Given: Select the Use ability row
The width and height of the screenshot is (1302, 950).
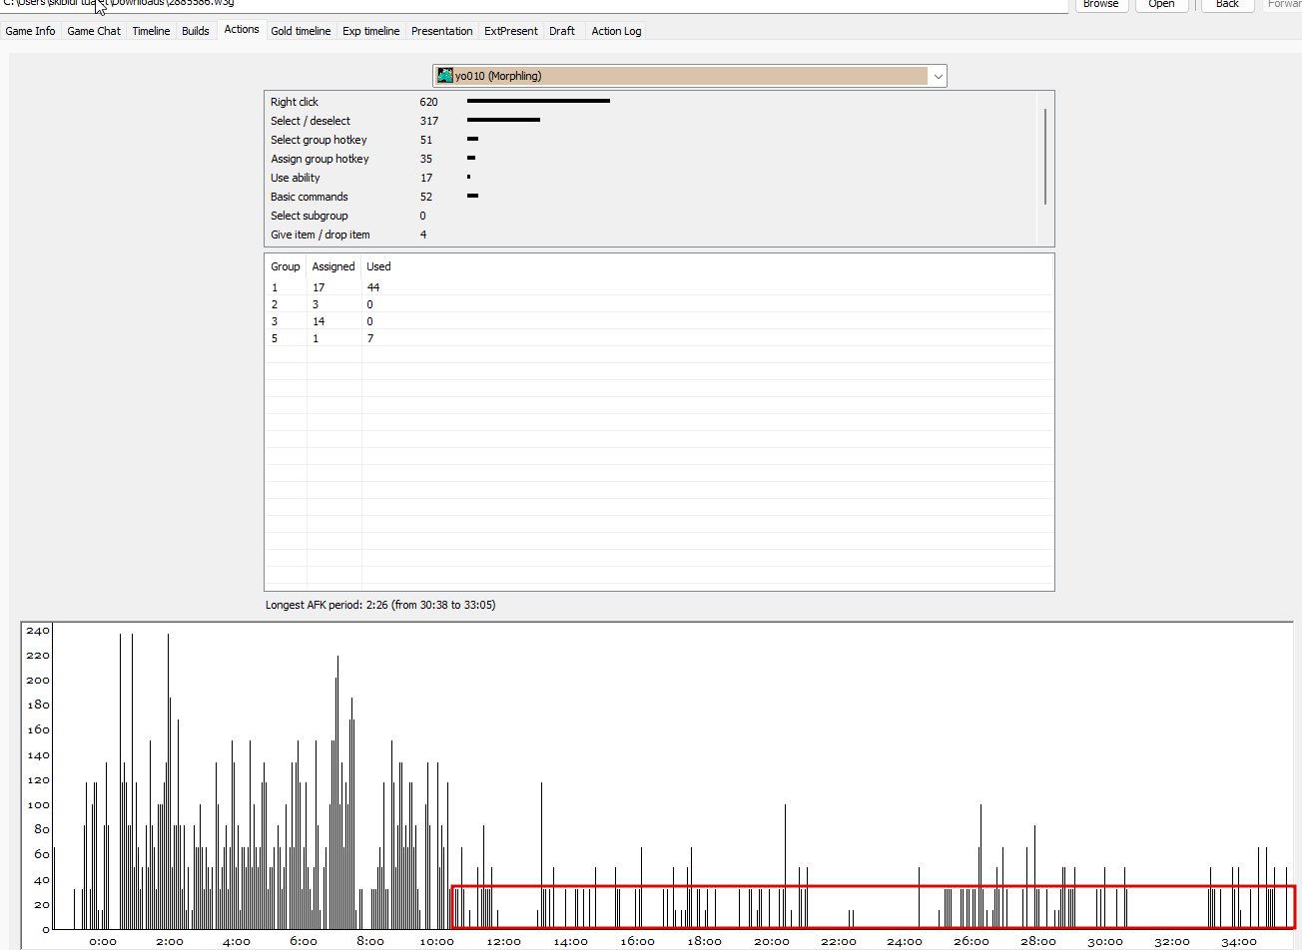Looking at the screenshot, I should 651,178.
